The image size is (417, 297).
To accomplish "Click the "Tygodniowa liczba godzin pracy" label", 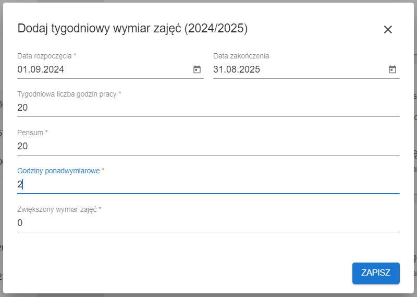I will [69, 94].
